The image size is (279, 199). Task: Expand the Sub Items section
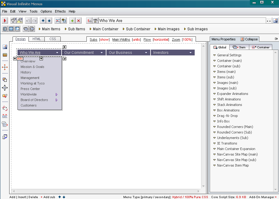[x=75, y=29]
